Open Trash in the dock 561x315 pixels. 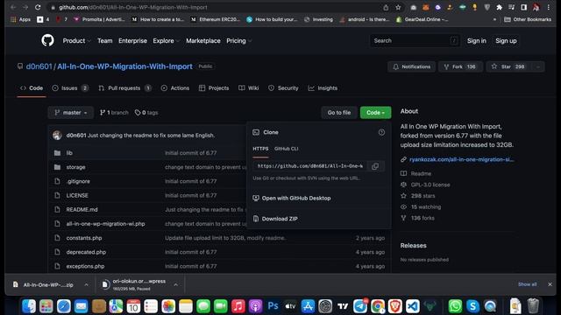coord(533,306)
